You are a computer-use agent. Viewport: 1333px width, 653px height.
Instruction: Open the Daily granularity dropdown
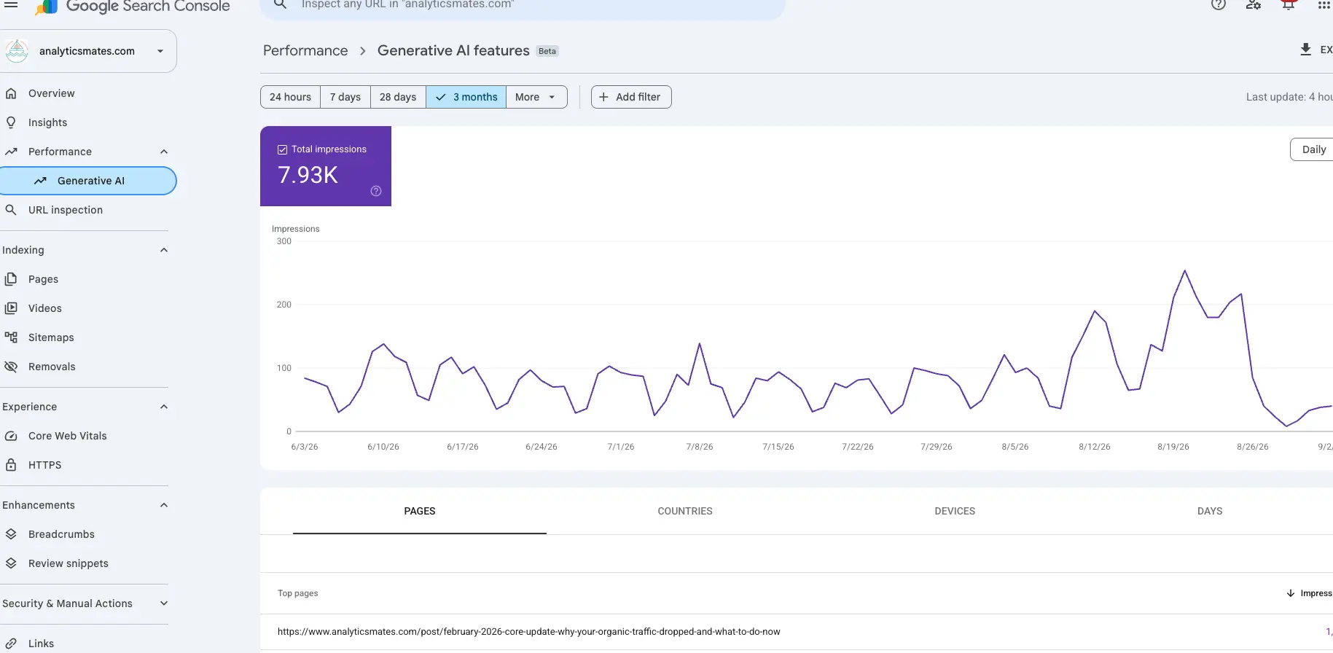click(1312, 149)
